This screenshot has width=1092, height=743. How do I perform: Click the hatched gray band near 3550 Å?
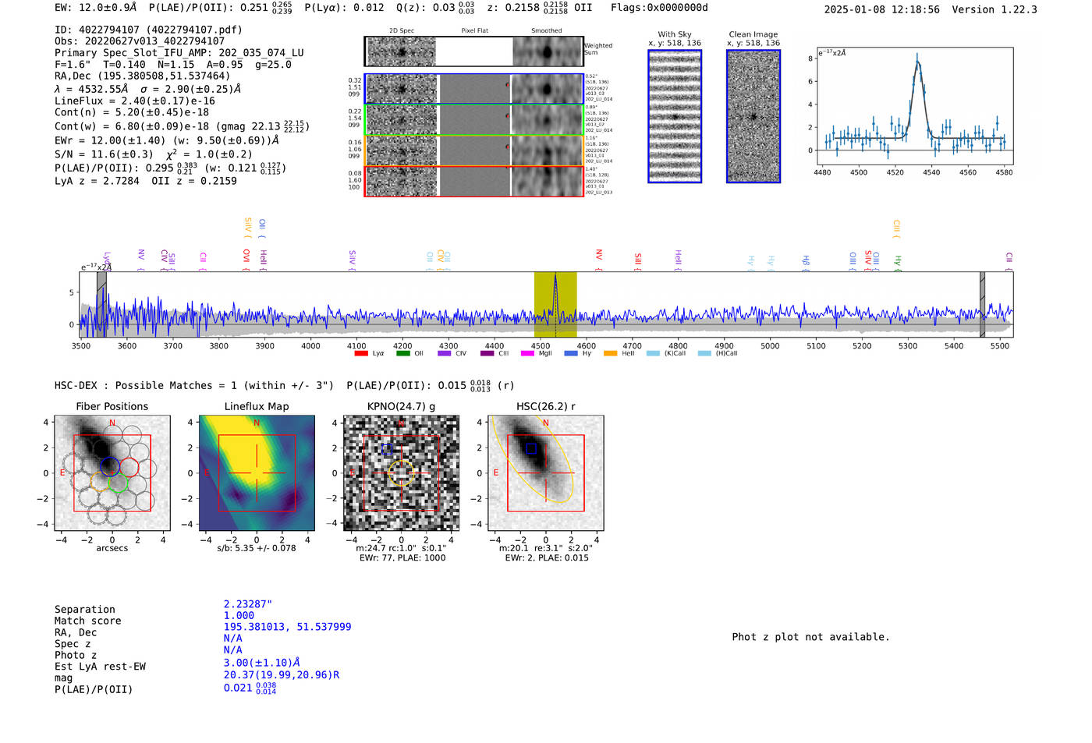pyautogui.click(x=101, y=304)
